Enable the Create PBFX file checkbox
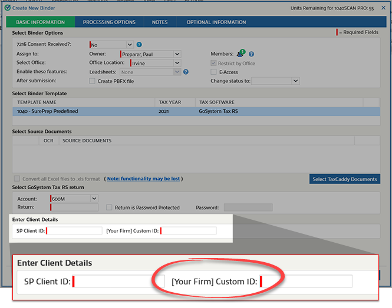The image size is (392, 308). 92,81
